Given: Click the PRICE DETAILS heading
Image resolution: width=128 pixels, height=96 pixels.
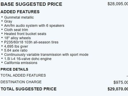Looking at the screenshot, I should coord(14,69).
